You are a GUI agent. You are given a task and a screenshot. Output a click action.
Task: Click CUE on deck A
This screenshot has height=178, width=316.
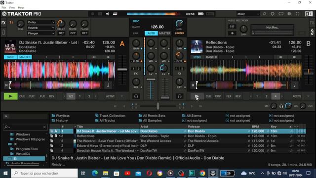pyautogui.click(x=22, y=96)
